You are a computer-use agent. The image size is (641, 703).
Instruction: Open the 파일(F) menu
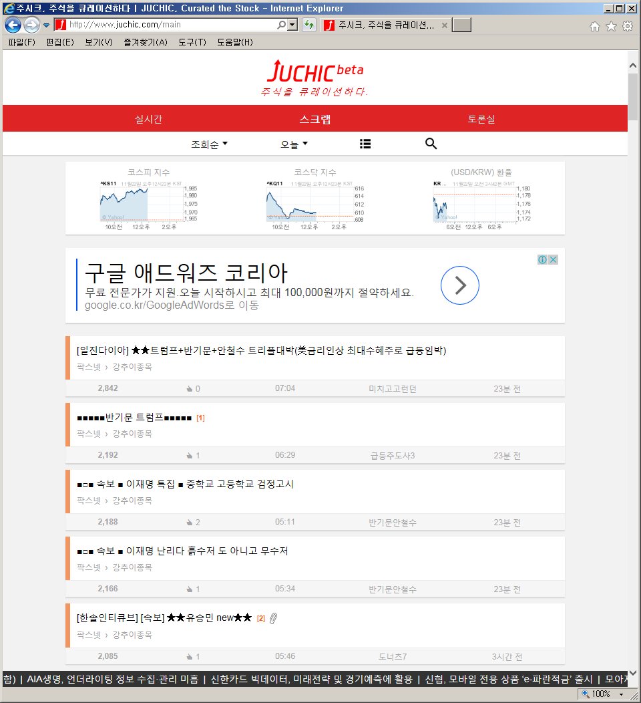(x=21, y=42)
